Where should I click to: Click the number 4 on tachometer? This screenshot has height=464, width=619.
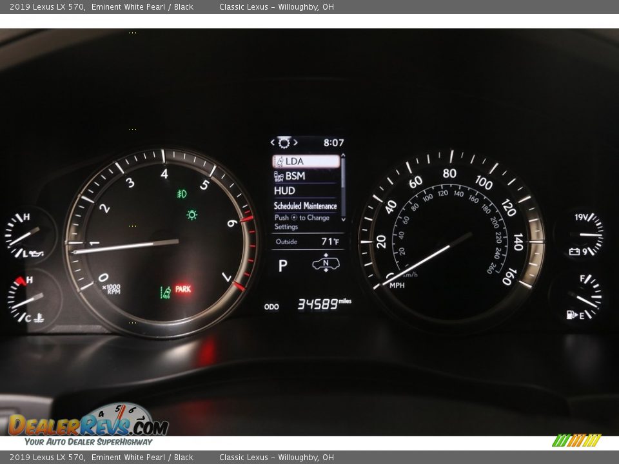164,173
